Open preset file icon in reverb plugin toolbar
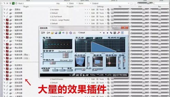Viewport: 170px width, 97px height. point(52,33)
